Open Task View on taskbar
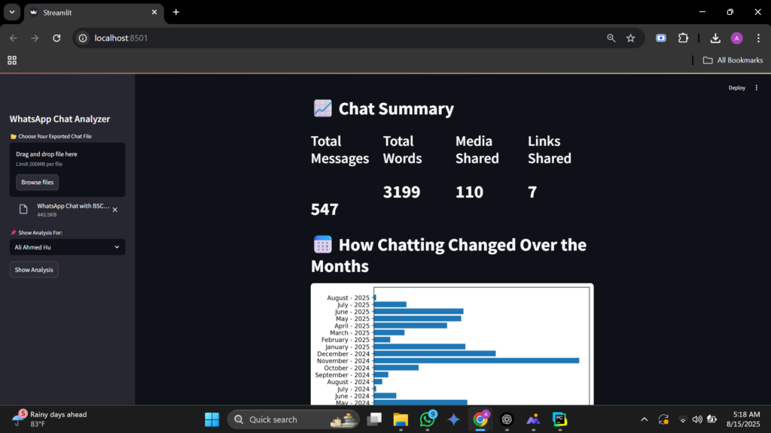771x433 pixels. (375, 419)
